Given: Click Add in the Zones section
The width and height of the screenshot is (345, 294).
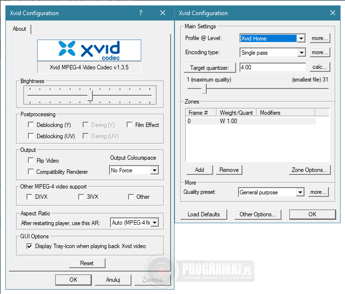Looking at the screenshot, I should tap(199, 170).
